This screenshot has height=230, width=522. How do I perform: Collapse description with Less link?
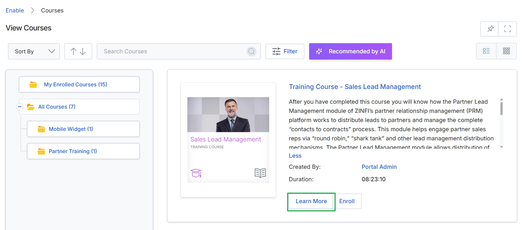point(295,156)
